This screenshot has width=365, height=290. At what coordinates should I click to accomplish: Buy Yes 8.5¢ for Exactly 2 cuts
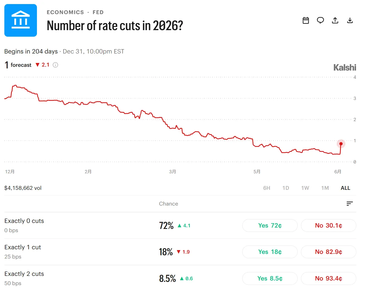[270, 278]
